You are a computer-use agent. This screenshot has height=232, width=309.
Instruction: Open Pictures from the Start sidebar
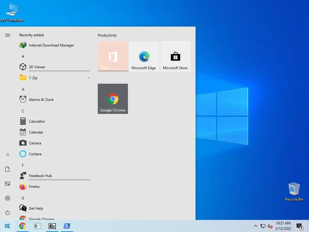[8, 184]
